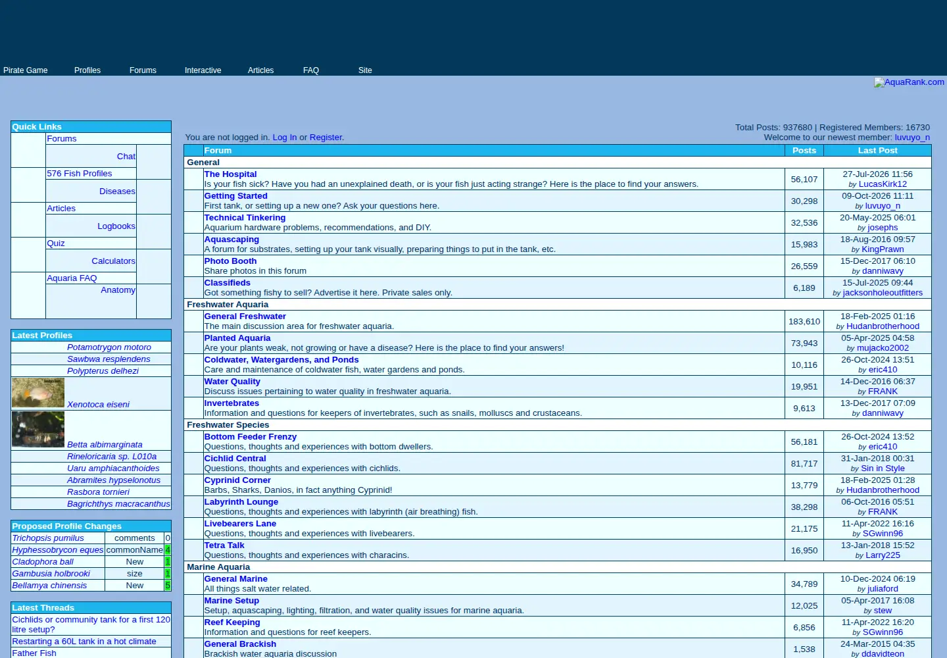View LucasKirk12 last poster profile
947x658 pixels.
[x=883, y=184]
